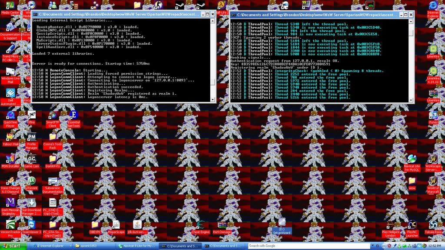Click the Start button
The height and width of the screenshot is (250, 445).
point(13,246)
